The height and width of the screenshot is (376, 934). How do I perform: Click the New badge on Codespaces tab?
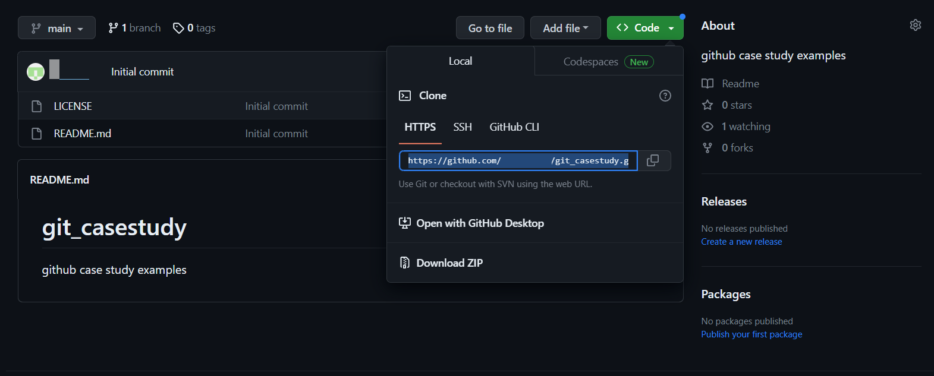[x=639, y=62]
